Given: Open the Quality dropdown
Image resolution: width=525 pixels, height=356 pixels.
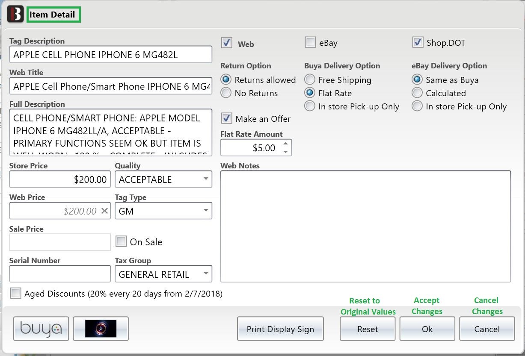Looking at the screenshot, I should pyautogui.click(x=163, y=179).
